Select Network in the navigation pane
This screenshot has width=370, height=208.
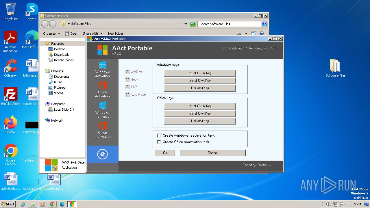point(57,120)
